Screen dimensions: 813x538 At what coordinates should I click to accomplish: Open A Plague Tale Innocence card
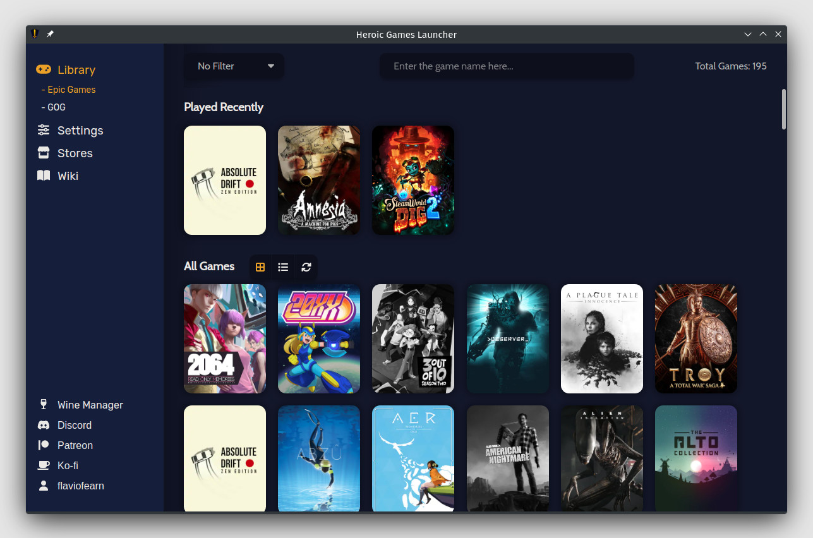coord(602,338)
